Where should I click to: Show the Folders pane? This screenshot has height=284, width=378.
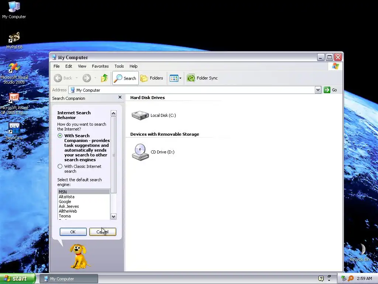point(152,78)
